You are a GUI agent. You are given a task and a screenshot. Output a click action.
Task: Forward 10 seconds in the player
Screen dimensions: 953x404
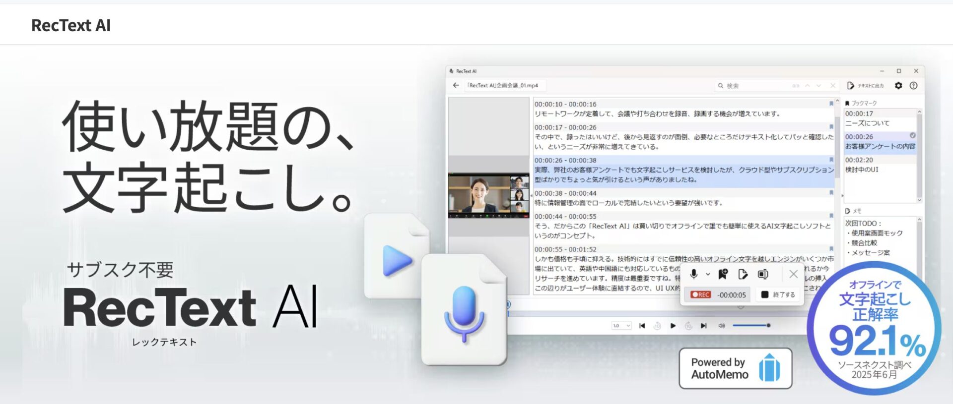688,326
